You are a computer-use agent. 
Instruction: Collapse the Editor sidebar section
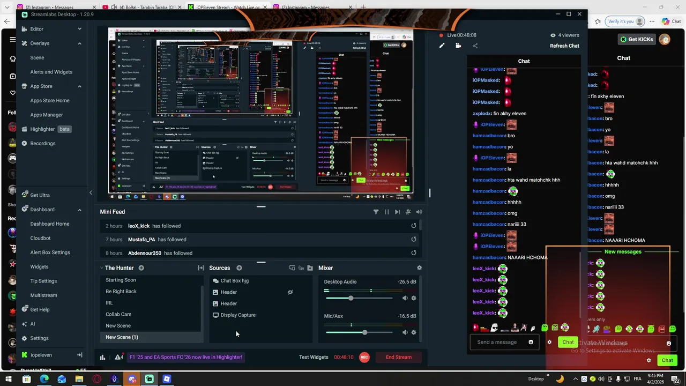(79, 29)
